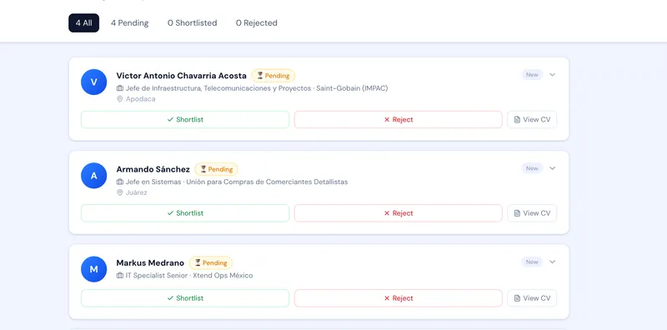Reject Victor Antonio Chavarria Acosta
The image size is (667, 330).
point(399,119)
